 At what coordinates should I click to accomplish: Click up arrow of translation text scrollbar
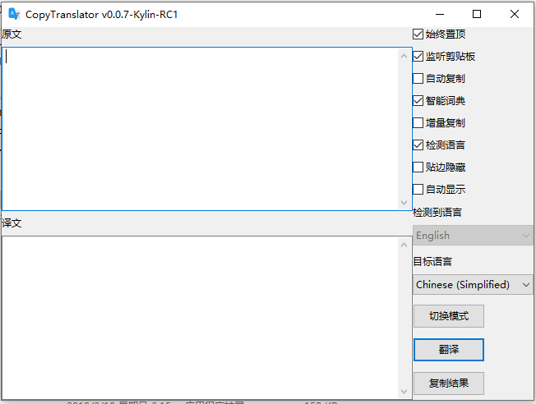pos(404,245)
